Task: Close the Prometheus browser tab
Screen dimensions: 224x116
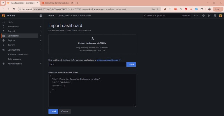Action: [x=72, y=3]
